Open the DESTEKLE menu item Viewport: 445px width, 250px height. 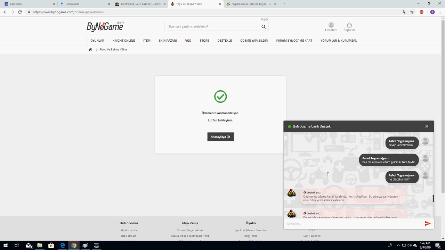pos(225,41)
